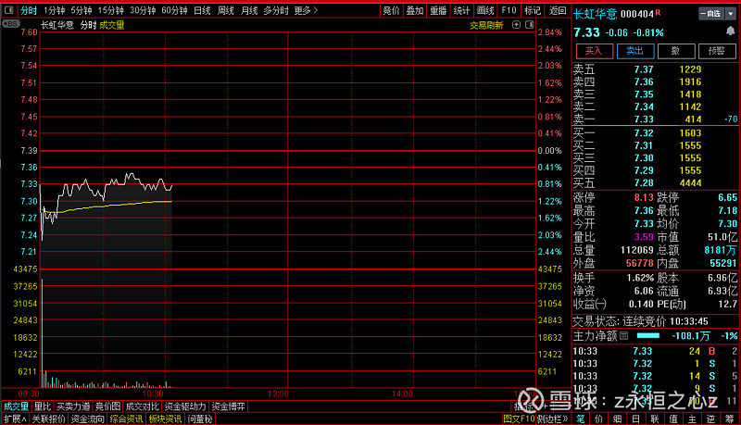Screen dimensions: 741x425
Task: Select the 量比 bottom indicator tab
Action: click(43, 406)
